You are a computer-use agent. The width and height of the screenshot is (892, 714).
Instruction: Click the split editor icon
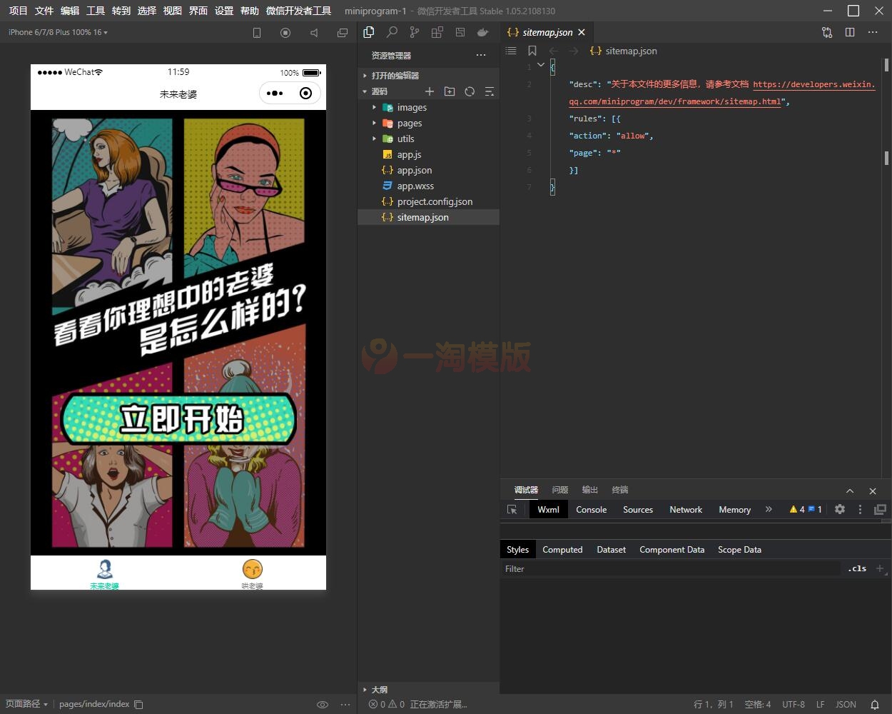(850, 32)
